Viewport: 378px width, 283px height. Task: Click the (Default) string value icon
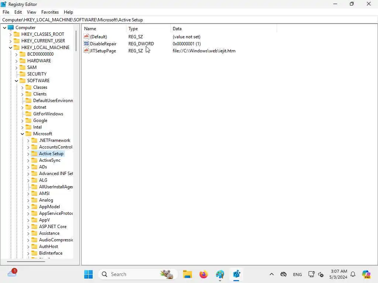pyautogui.click(x=86, y=36)
